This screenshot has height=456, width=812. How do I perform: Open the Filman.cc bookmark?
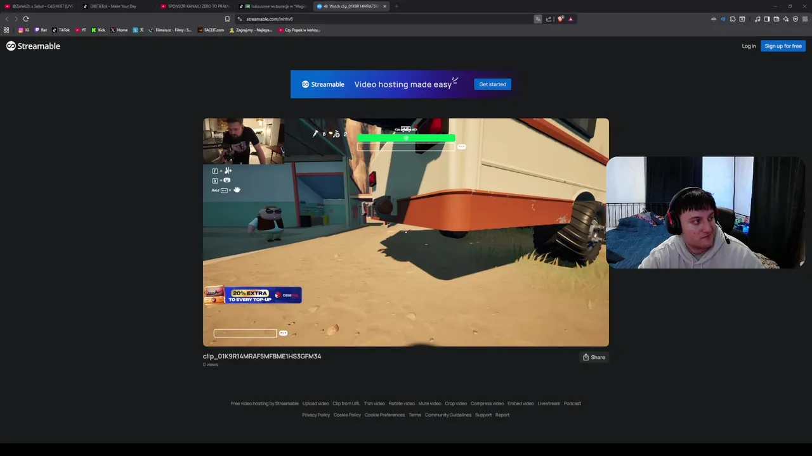point(170,30)
